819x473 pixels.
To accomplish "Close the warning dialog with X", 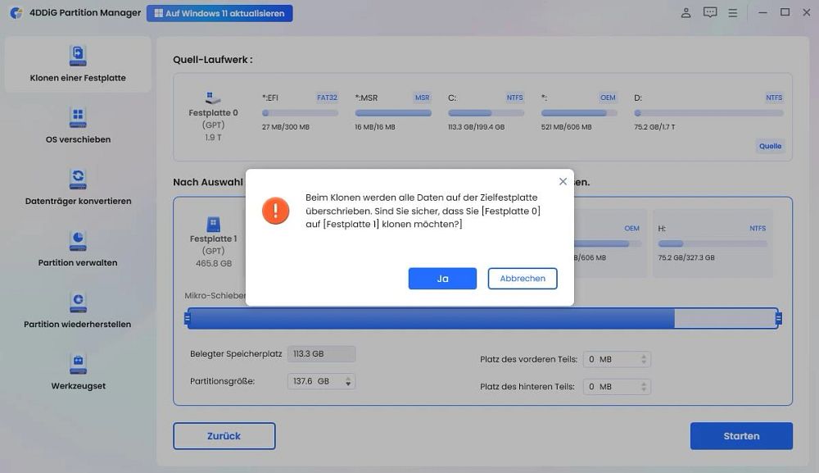I will coord(563,181).
